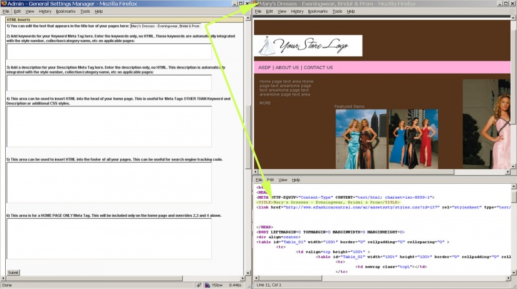The height and width of the screenshot is (289, 517).
Task: Open Edit menu in source viewer pane
Action: 270,180
